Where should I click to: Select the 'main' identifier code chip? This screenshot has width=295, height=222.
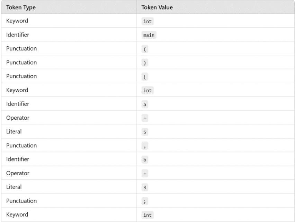[x=149, y=35]
